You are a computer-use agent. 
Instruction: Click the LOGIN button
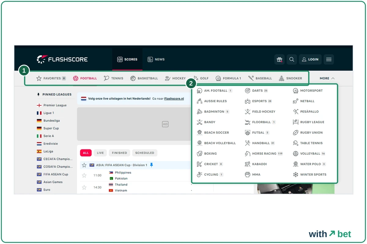[310, 59]
